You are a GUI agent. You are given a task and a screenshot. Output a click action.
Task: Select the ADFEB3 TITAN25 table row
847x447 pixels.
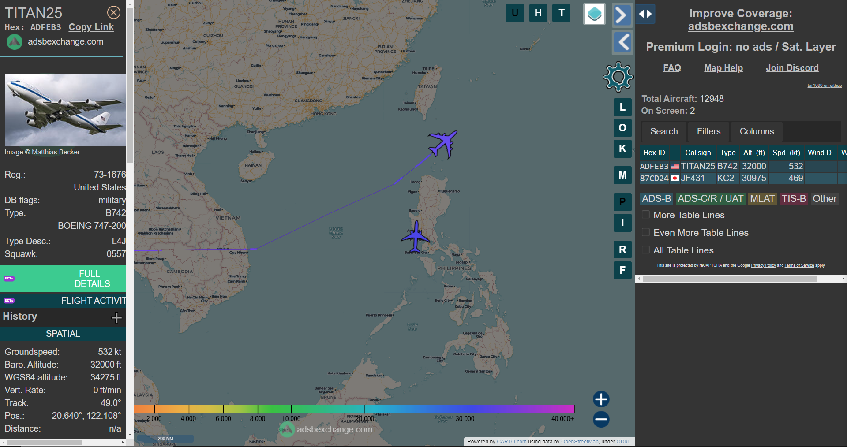pyautogui.click(x=743, y=166)
